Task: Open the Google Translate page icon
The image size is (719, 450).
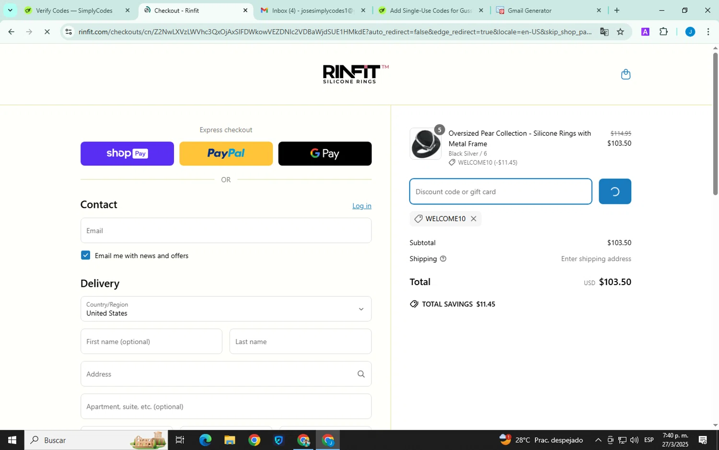Action: click(604, 32)
